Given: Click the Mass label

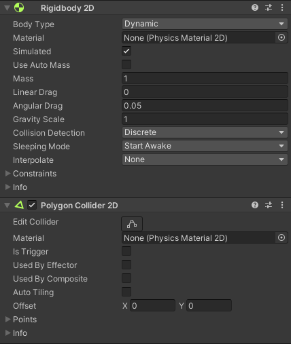Looking at the screenshot, I should (x=23, y=79).
